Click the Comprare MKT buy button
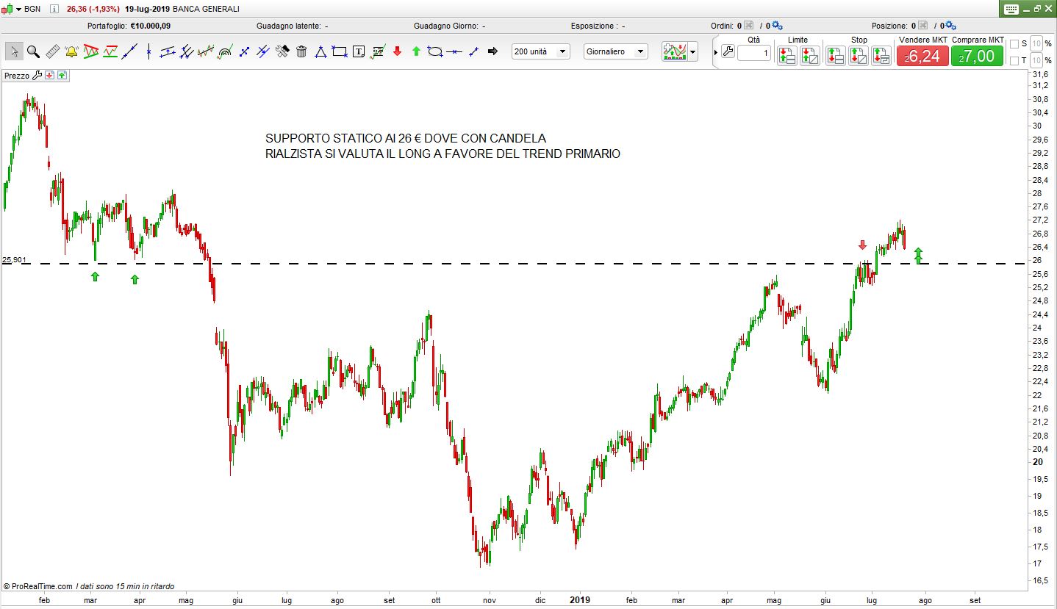Screen dimensions: 1057x609 [977, 56]
